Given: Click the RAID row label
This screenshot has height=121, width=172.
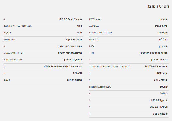Looking at the screenshot, I should point(79,33).
